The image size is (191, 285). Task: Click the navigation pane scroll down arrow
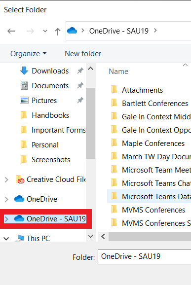91,236
